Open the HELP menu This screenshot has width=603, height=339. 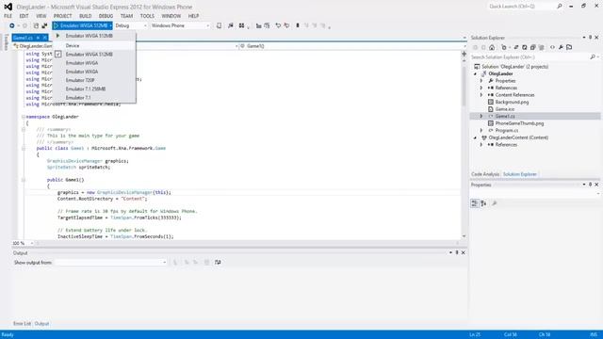point(193,16)
